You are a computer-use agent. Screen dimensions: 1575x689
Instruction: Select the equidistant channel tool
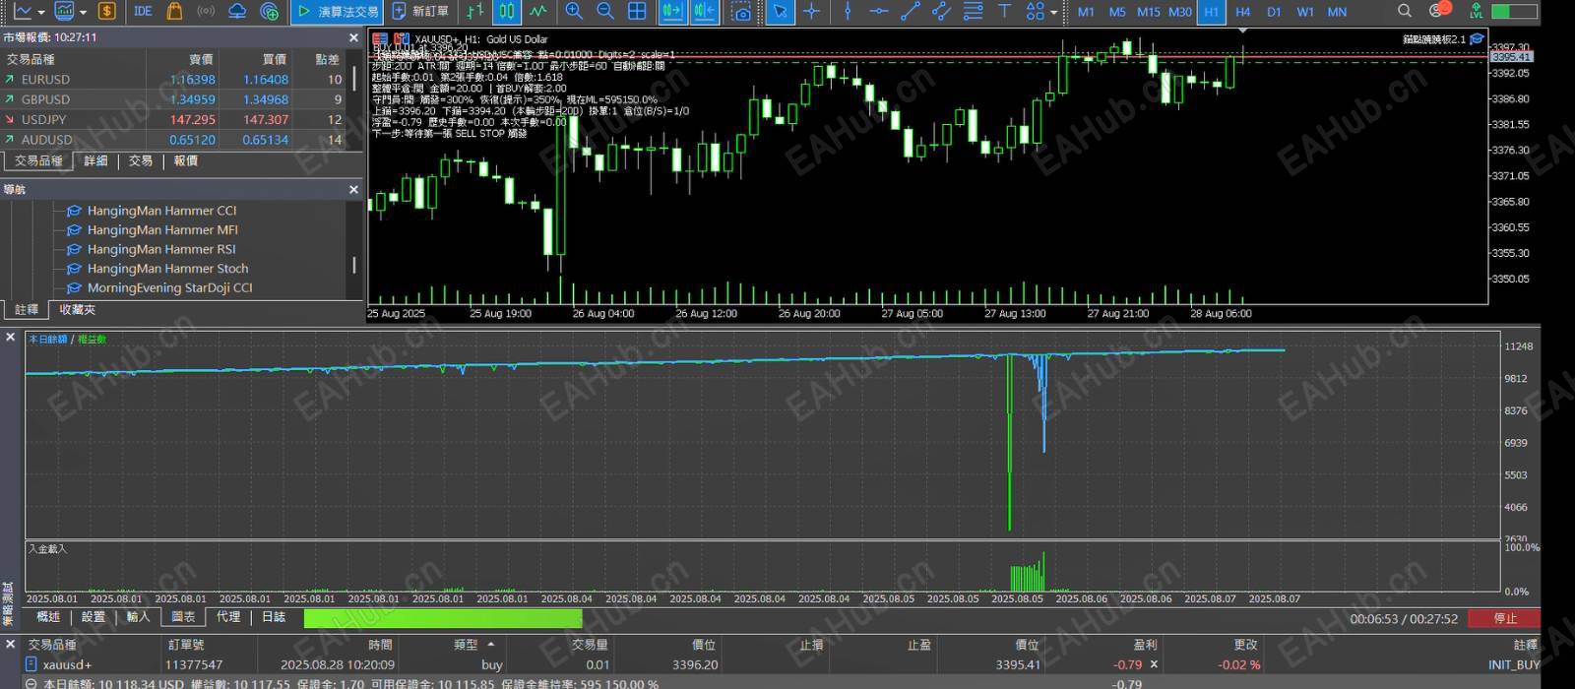coord(942,11)
